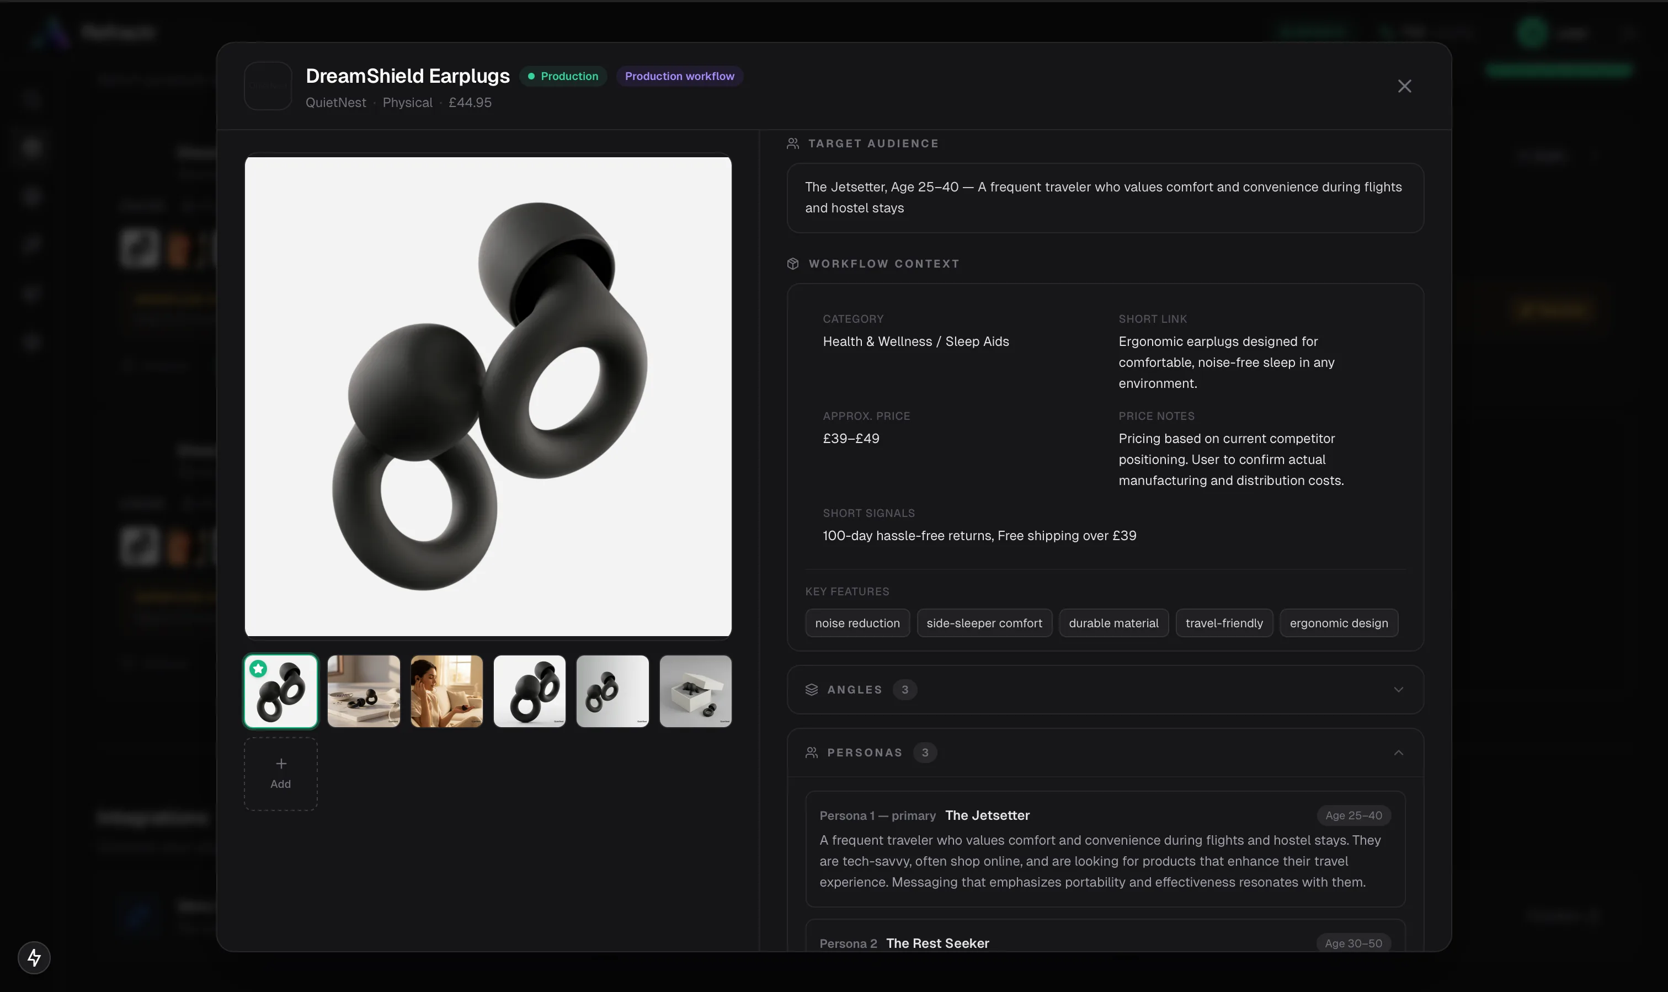Click the Target Audience people icon
The width and height of the screenshot is (1668, 992).
[793, 143]
